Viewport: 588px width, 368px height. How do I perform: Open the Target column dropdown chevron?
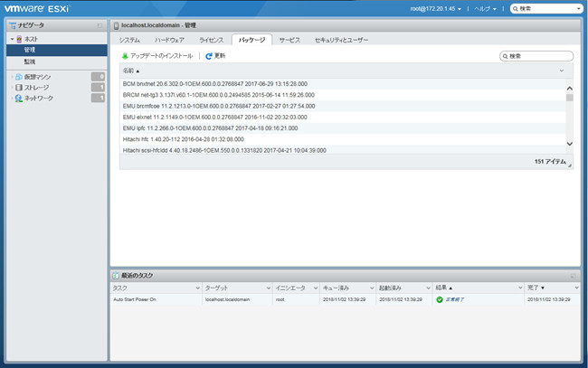click(269, 288)
